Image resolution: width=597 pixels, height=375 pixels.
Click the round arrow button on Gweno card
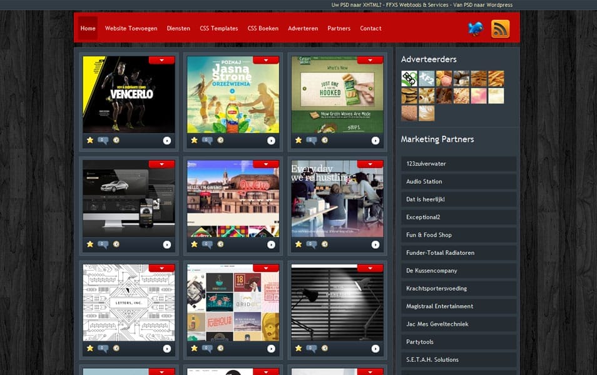[271, 244]
